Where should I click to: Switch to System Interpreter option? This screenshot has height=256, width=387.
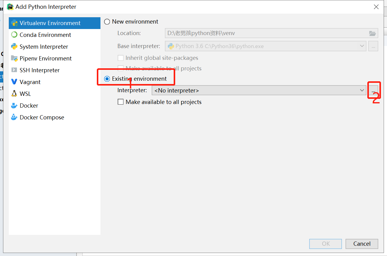click(54, 47)
